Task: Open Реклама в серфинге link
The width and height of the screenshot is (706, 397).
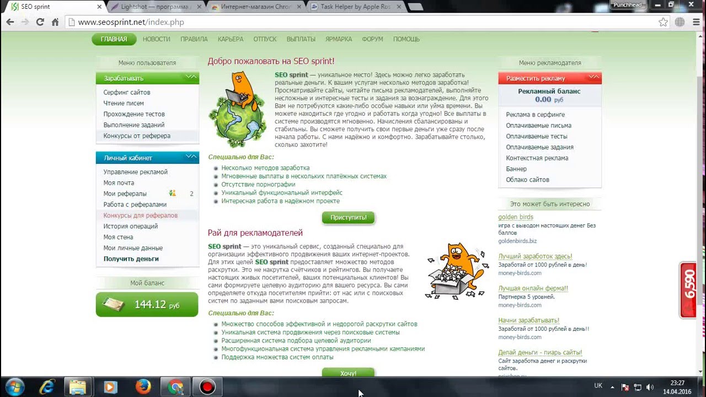Action: [x=536, y=115]
